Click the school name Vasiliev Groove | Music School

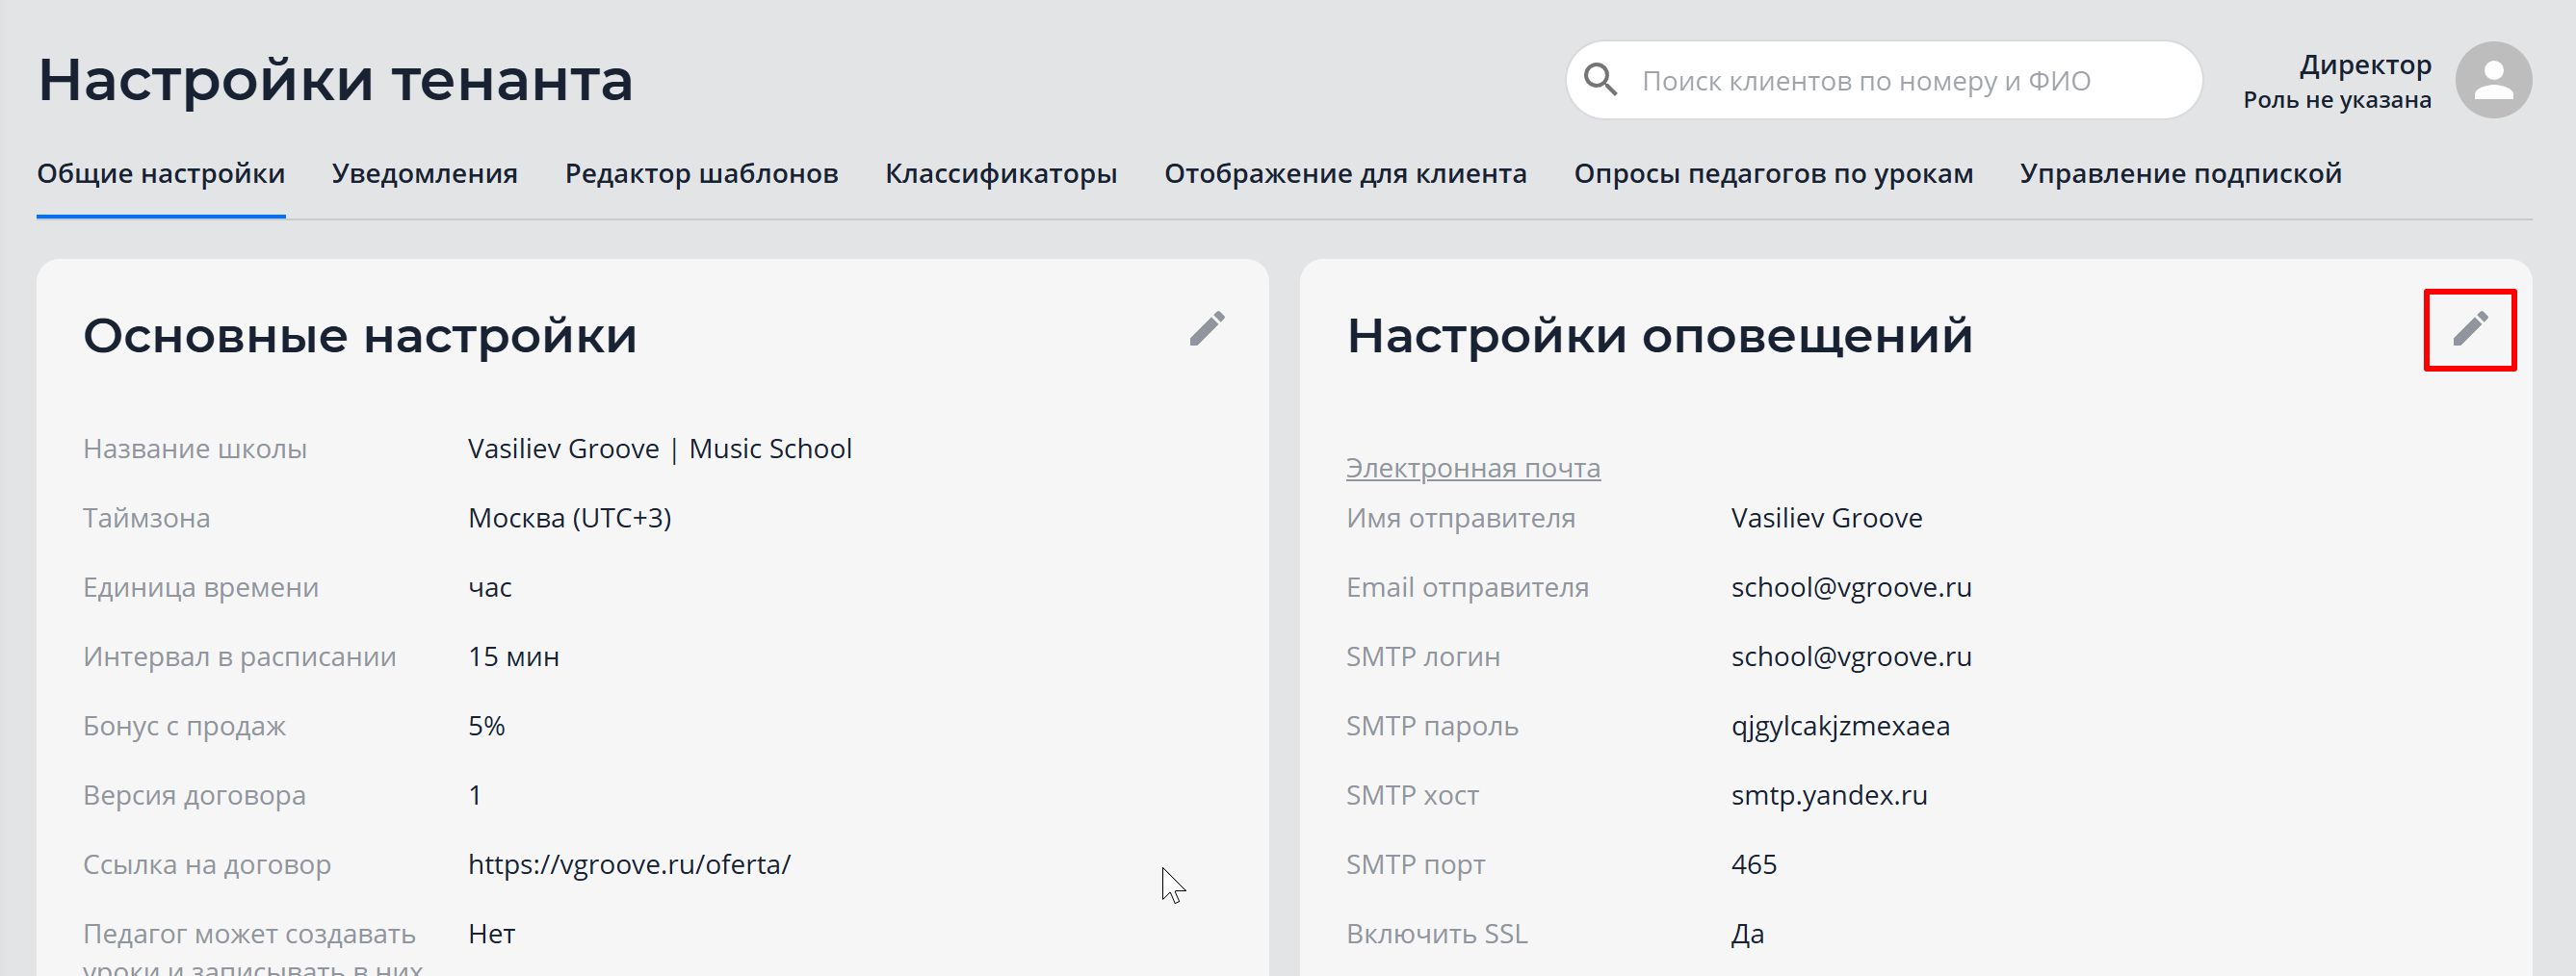pyautogui.click(x=660, y=449)
